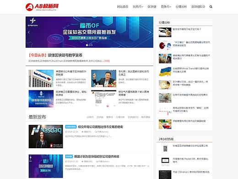
Task: Open the Bank of America building thumbnail
Action: (41, 78)
